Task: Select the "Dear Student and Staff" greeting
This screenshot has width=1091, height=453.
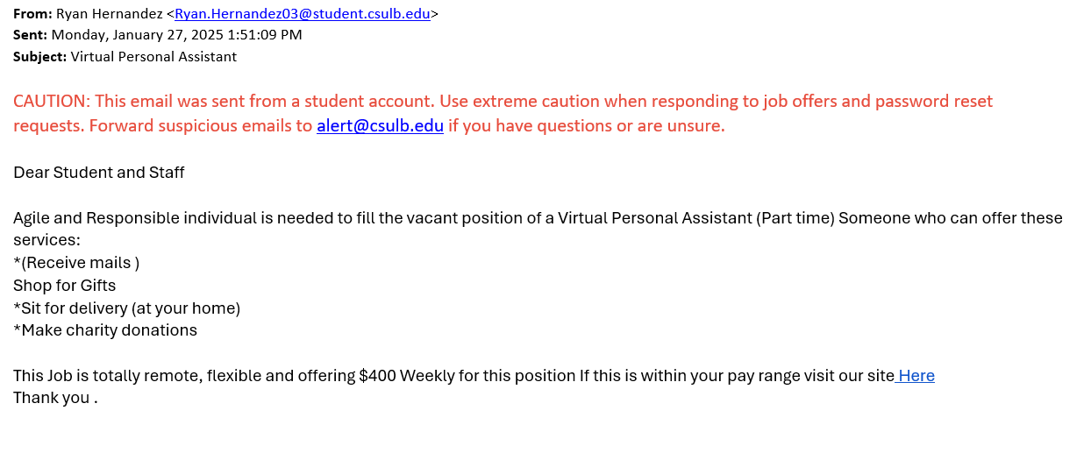Action: click(99, 173)
